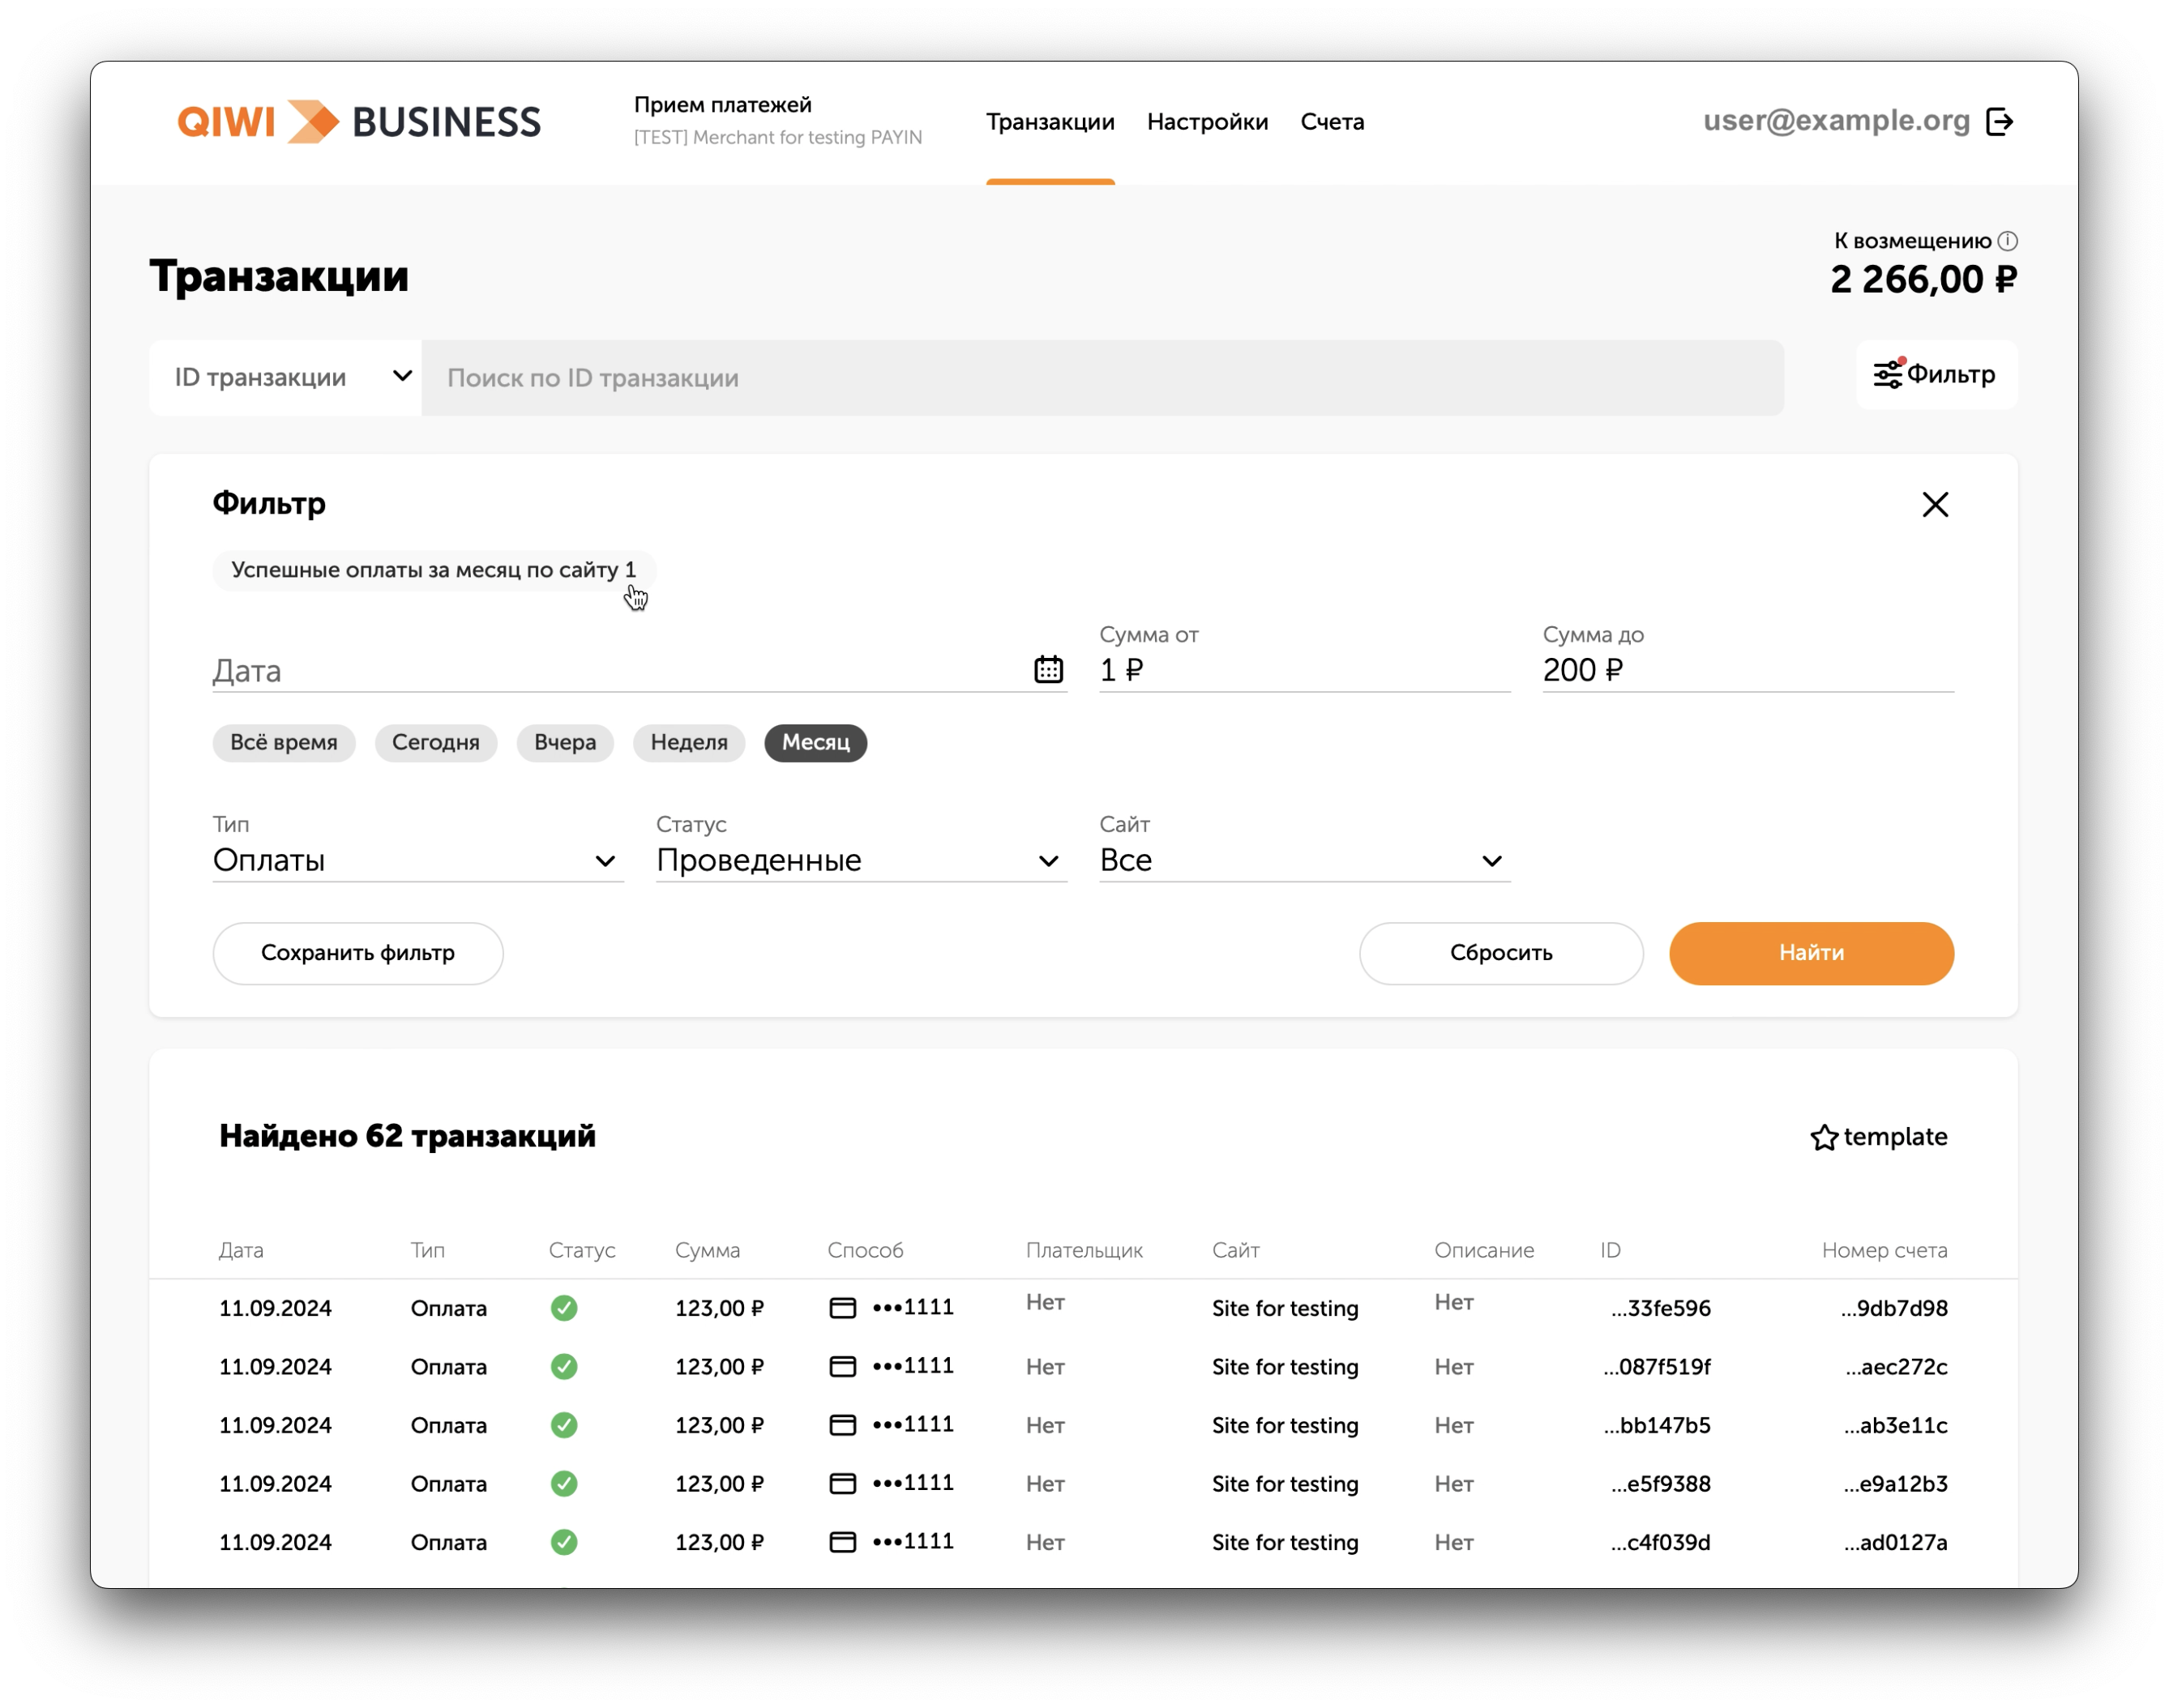Click the card icon in the second transaction row
Screen dimensions: 2169x1708
pyautogui.click(x=842, y=1366)
